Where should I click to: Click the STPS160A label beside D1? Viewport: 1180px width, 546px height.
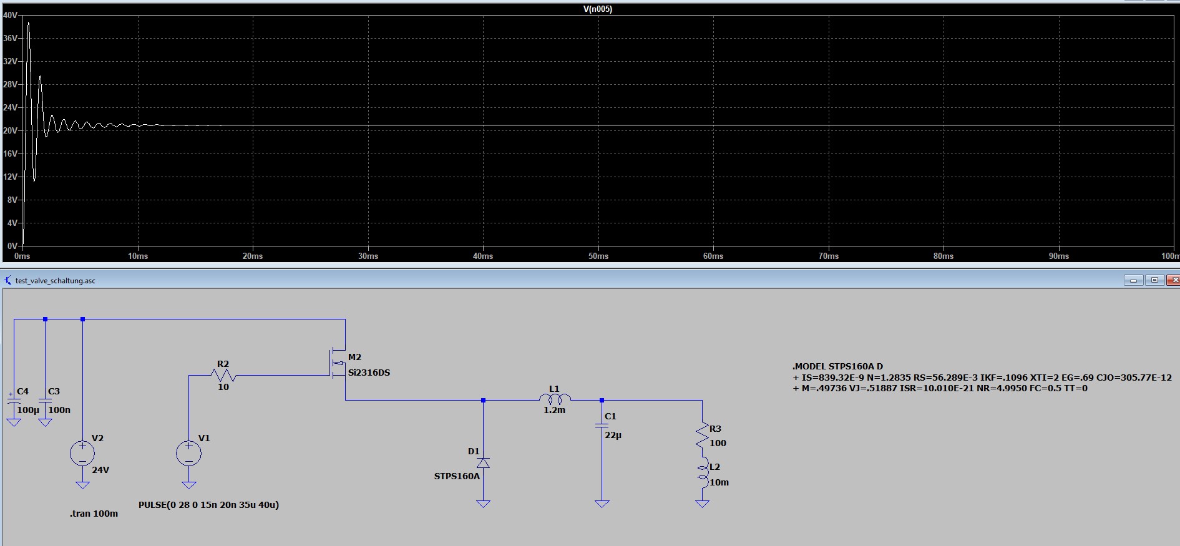pos(457,476)
